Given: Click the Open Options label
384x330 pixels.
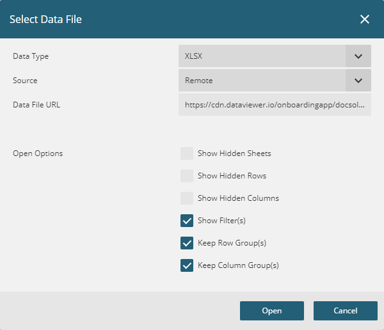Looking at the screenshot, I should (x=38, y=153).
